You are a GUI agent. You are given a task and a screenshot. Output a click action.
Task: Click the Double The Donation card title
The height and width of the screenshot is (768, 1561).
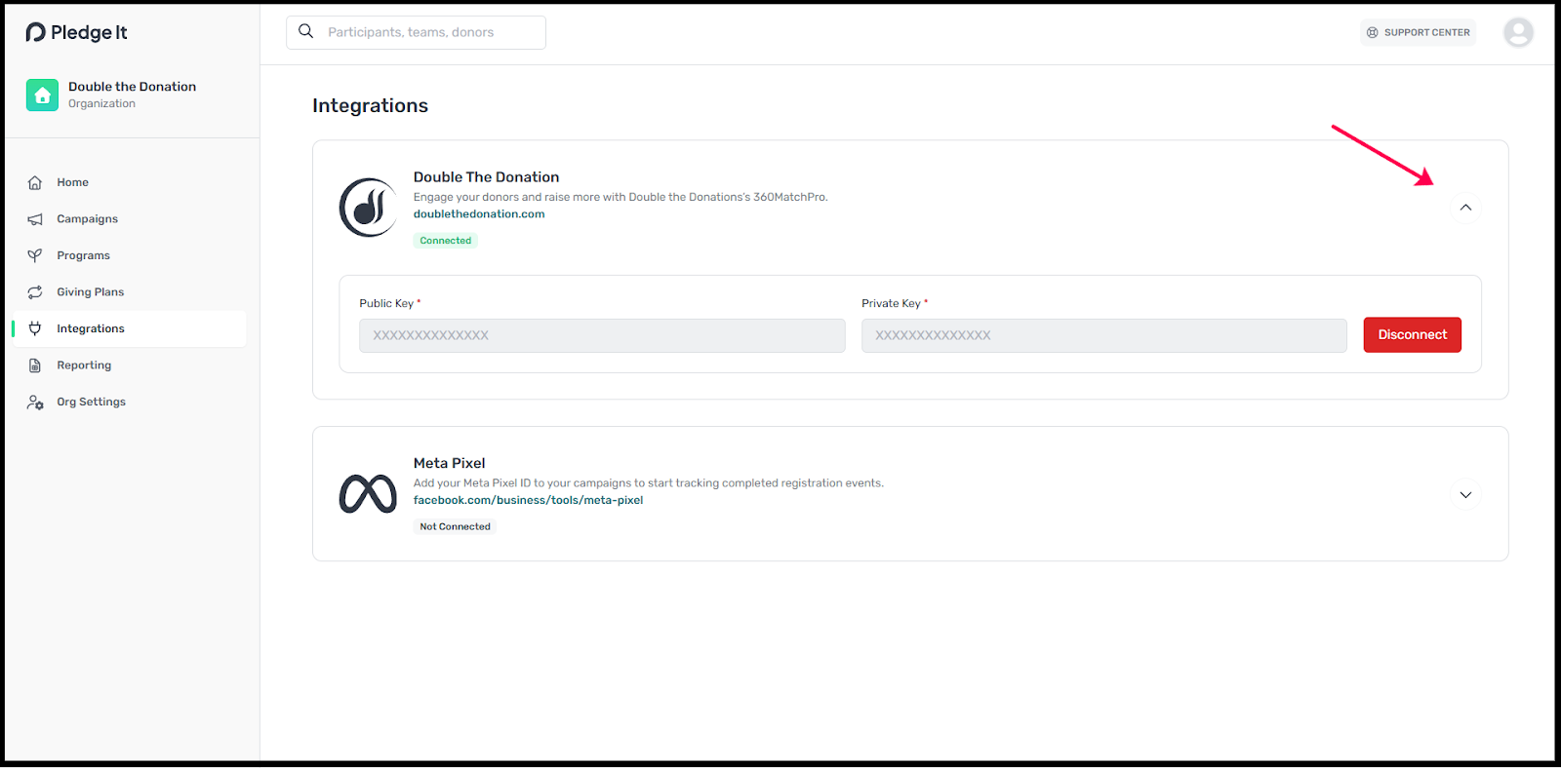pyautogui.click(x=486, y=177)
